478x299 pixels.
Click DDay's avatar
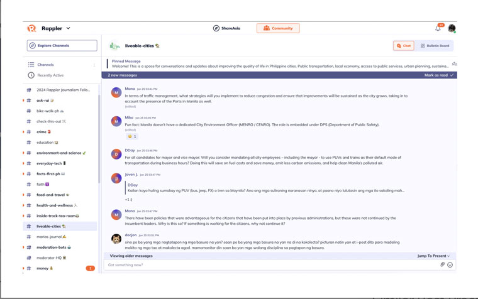[116, 154]
